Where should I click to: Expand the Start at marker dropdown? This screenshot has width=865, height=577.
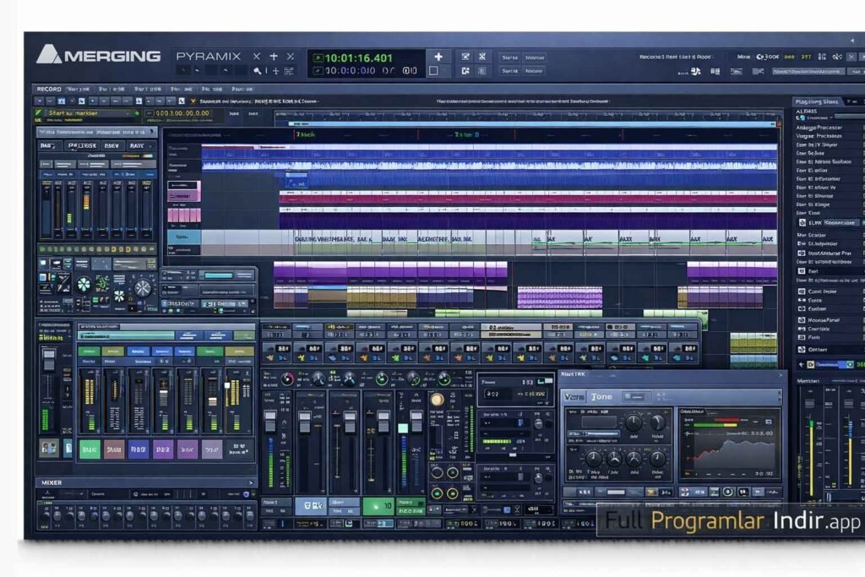tap(129, 113)
